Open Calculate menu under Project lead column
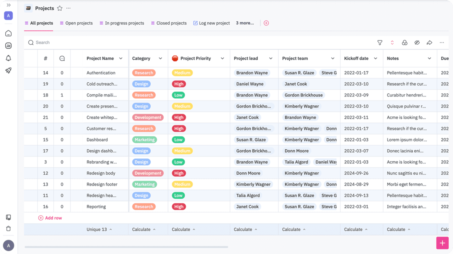This screenshot has width=453, height=254. pos(245,229)
